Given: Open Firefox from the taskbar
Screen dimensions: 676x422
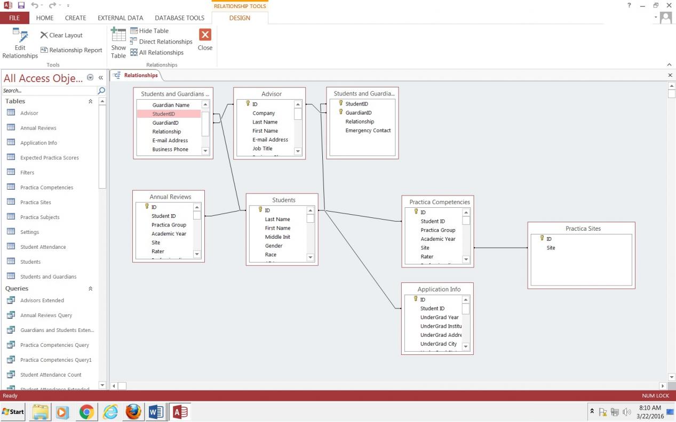Looking at the screenshot, I should pyautogui.click(x=134, y=412).
